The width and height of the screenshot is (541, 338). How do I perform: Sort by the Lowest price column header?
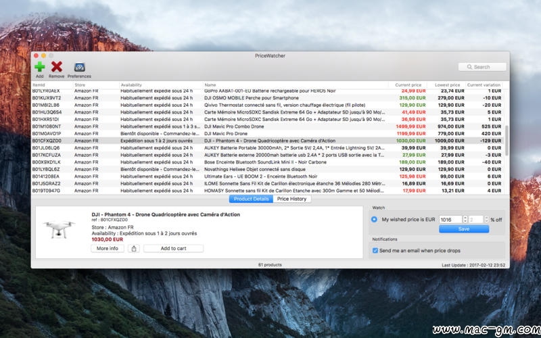click(x=447, y=85)
